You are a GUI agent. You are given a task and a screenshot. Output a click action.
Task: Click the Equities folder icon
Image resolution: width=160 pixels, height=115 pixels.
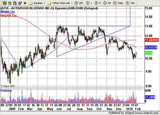(31, 3)
